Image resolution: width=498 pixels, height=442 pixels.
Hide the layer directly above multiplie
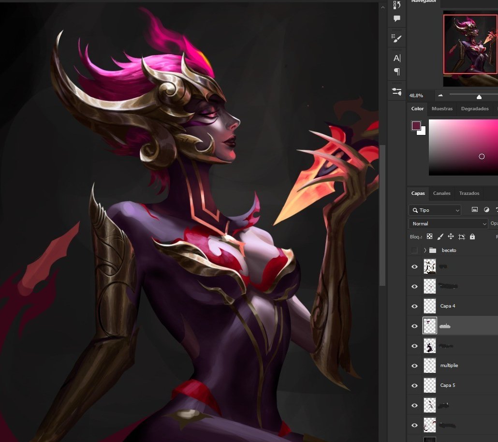point(414,346)
